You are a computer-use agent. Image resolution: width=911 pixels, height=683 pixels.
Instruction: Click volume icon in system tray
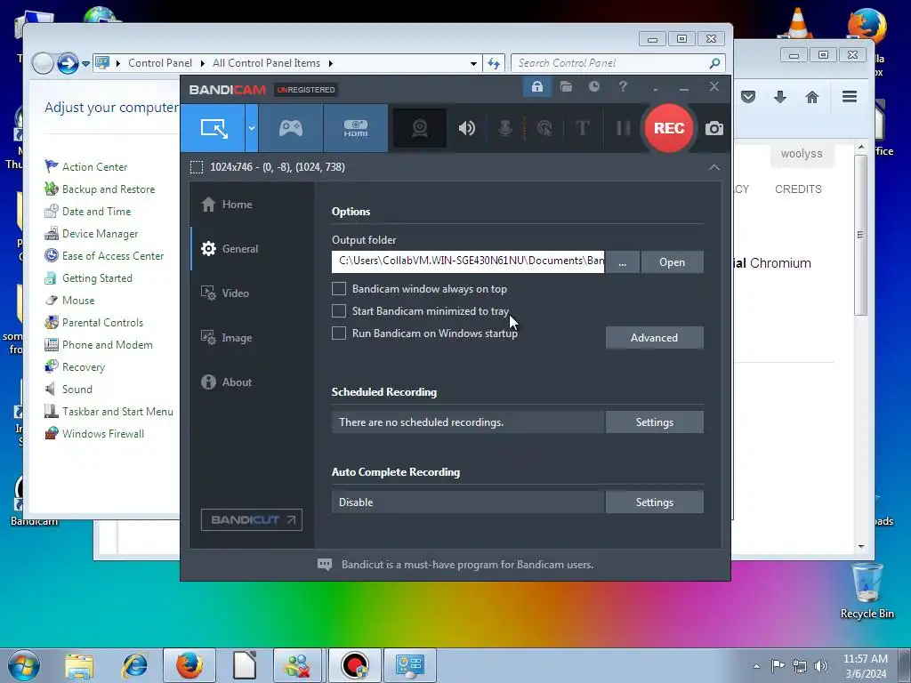pyautogui.click(x=820, y=665)
